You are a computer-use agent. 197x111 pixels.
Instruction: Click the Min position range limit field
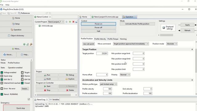(139, 53)
